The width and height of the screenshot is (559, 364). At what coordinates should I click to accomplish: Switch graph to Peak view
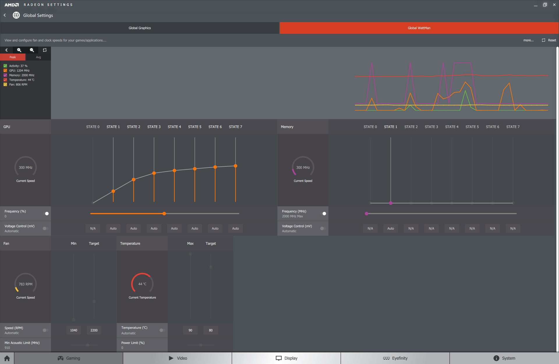pos(13,57)
